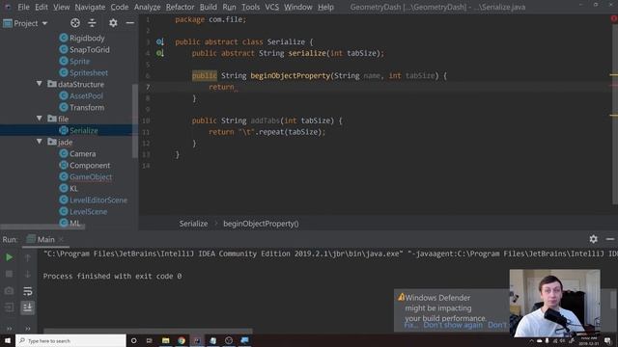The image size is (618, 347).
Task: Collapse the jade folder
Action: (40, 142)
